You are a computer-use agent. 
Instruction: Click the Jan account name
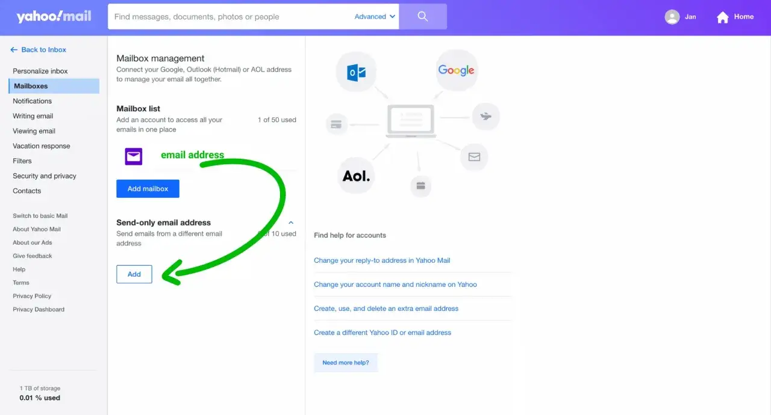tap(690, 17)
